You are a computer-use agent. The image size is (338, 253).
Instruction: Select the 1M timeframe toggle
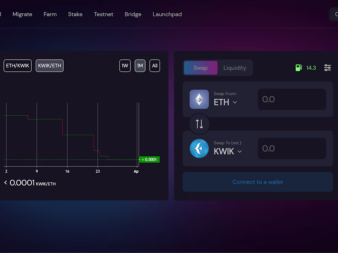point(140,66)
